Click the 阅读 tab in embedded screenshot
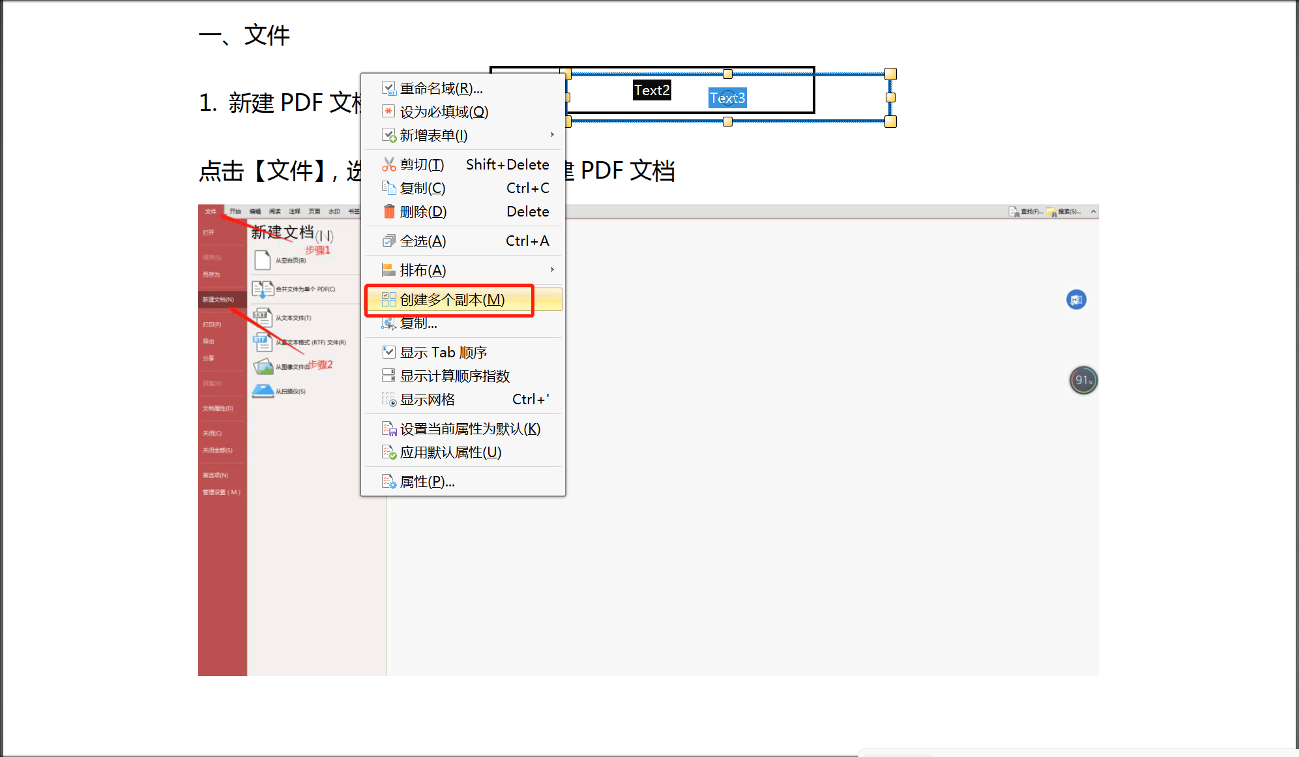1299x757 pixels. pyautogui.click(x=275, y=211)
